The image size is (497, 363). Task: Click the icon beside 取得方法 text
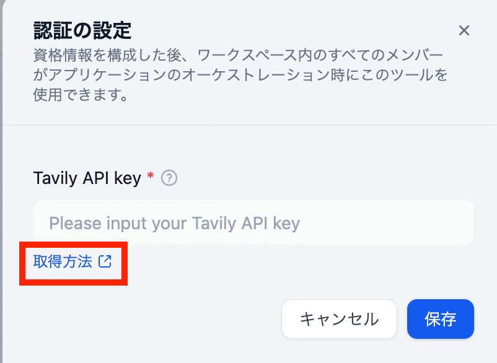[x=105, y=261]
